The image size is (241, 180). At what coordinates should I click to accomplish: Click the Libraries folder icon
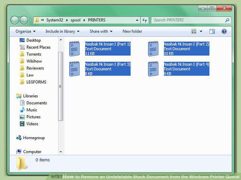pos(19,96)
